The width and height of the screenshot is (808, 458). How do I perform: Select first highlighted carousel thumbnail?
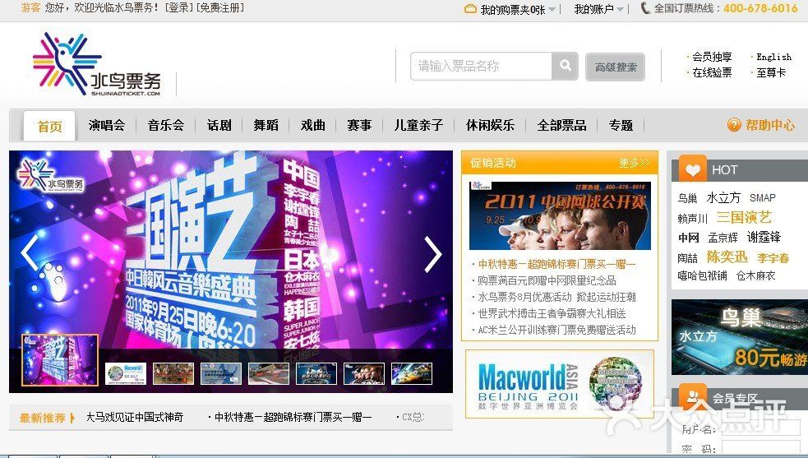pyautogui.click(x=60, y=360)
